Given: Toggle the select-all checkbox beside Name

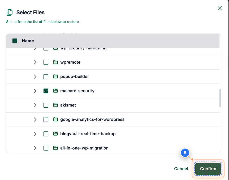Looking at the screenshot, I should (15, 41).
